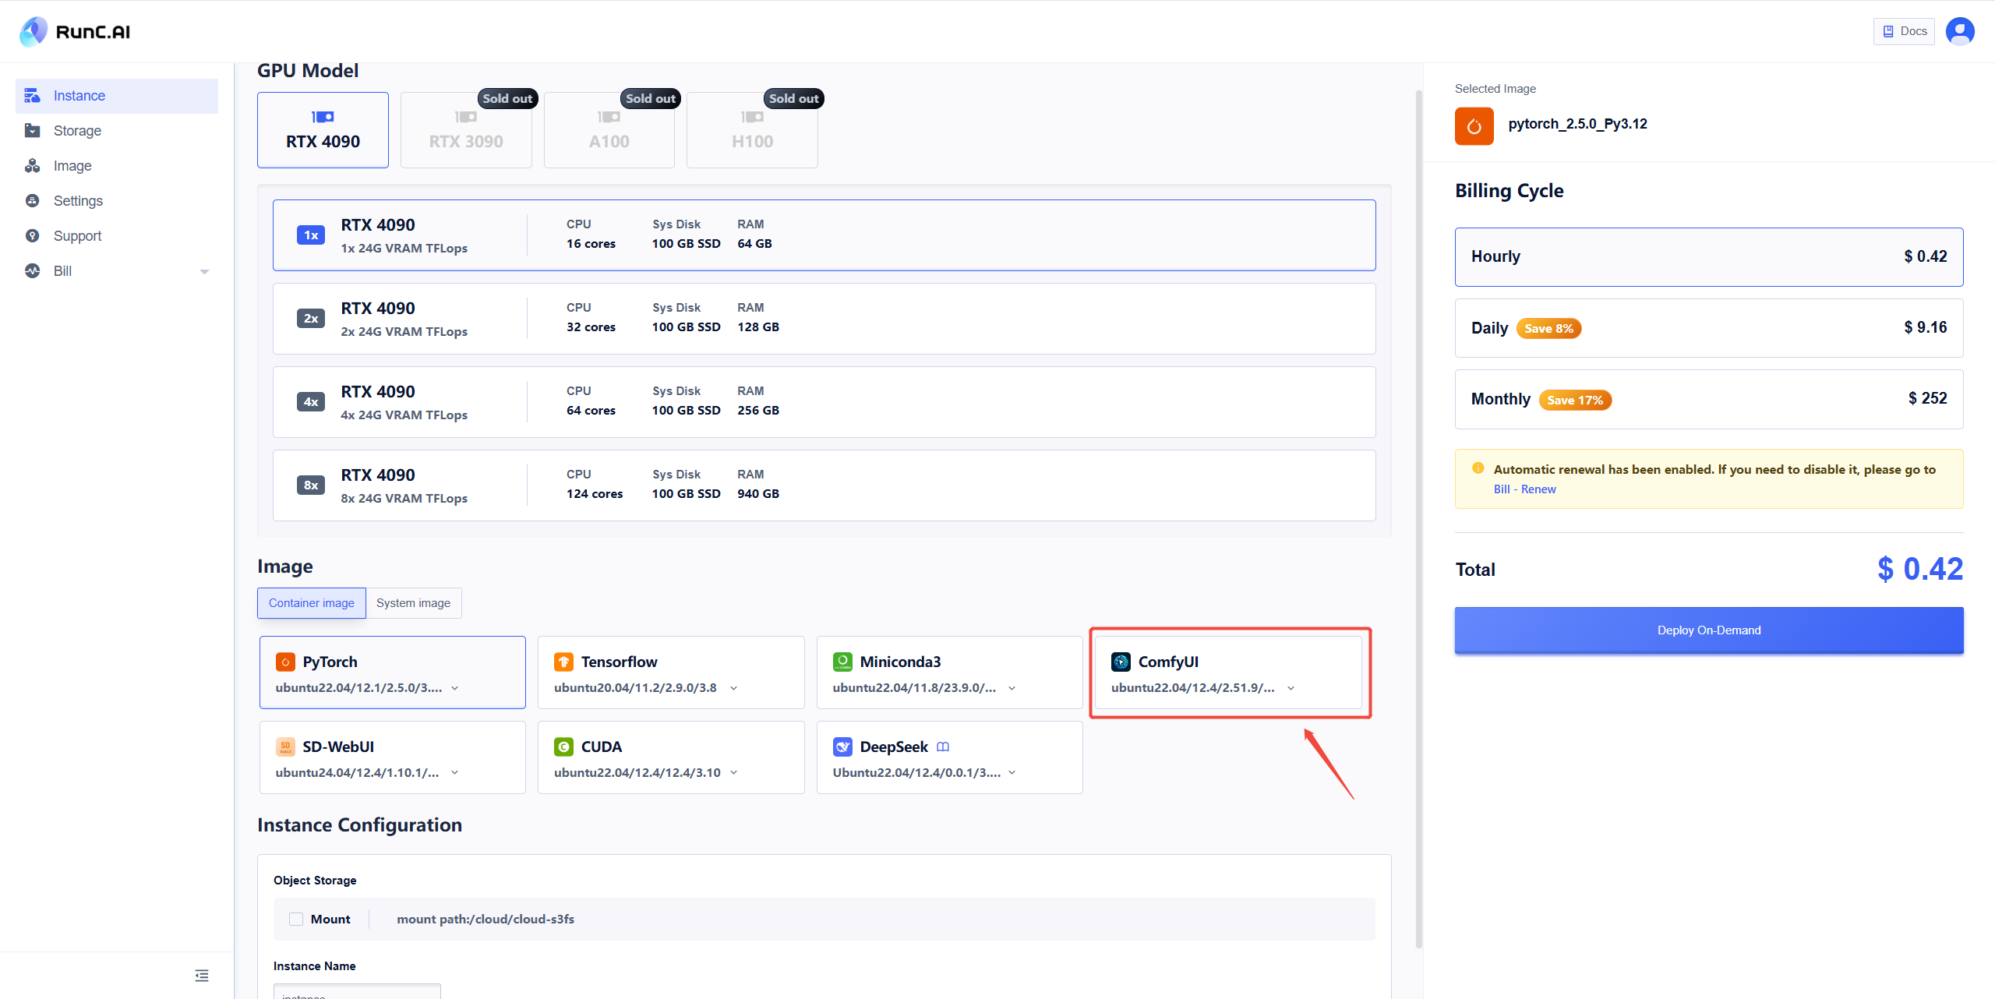The height and width of the screenshot is (999, 1995).
Task: Click the mount path:/cloud/cloud-s3fs text
Action: pos(486,920)
